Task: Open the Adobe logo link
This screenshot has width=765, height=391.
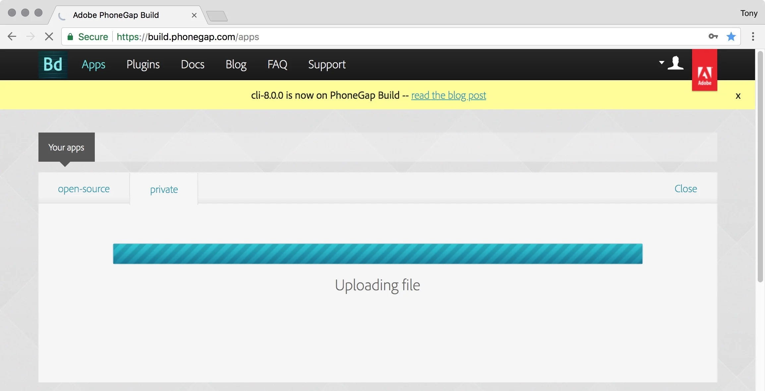Action: [704, 70]
